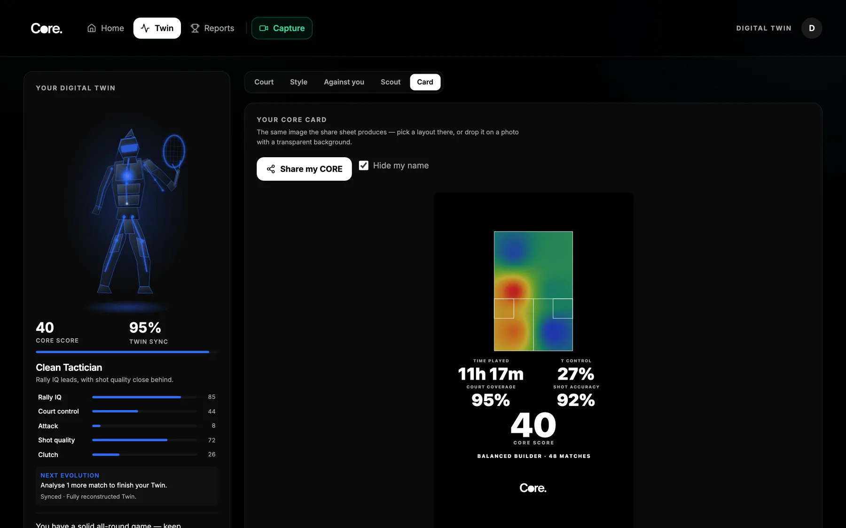This screenshot has width=846, height=528.
Task: Click the Reports trophy icon
Action: [195, 28]
